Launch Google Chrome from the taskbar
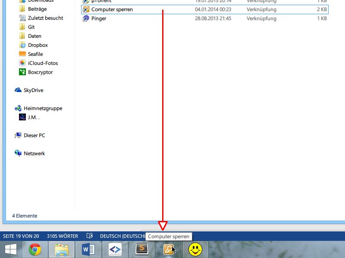 [35, 249]
